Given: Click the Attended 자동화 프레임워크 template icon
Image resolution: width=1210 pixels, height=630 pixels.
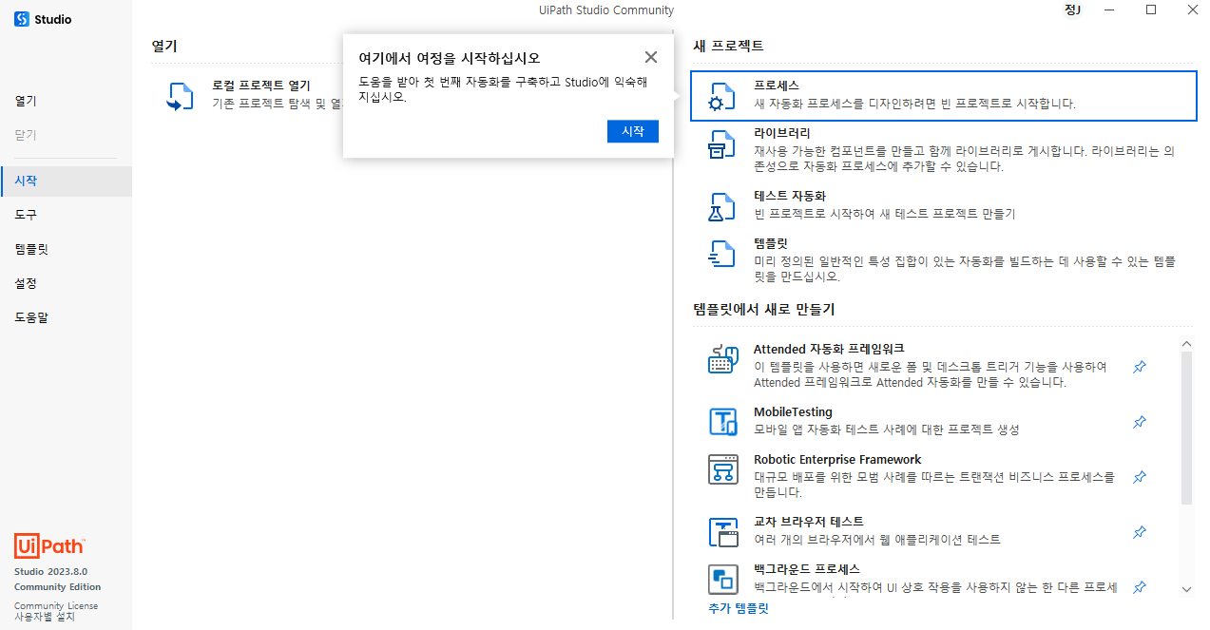Looking at the screenshot, I should click(723, 360).
